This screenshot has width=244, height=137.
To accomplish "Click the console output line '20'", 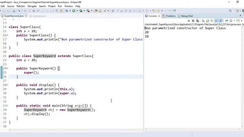I will (x=147, y=32).
